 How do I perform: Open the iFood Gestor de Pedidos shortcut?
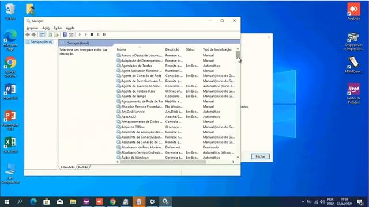[x=353, y=93]
